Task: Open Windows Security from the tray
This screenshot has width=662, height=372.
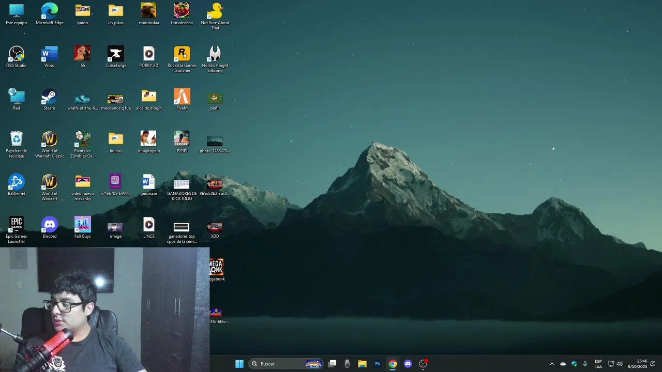Action: click(x=574, y=364)
